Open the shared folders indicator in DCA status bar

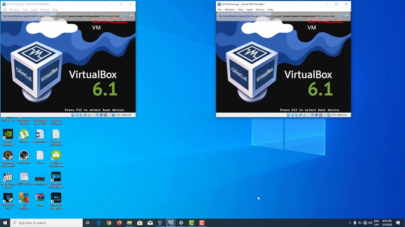click(x=93, y=115)
